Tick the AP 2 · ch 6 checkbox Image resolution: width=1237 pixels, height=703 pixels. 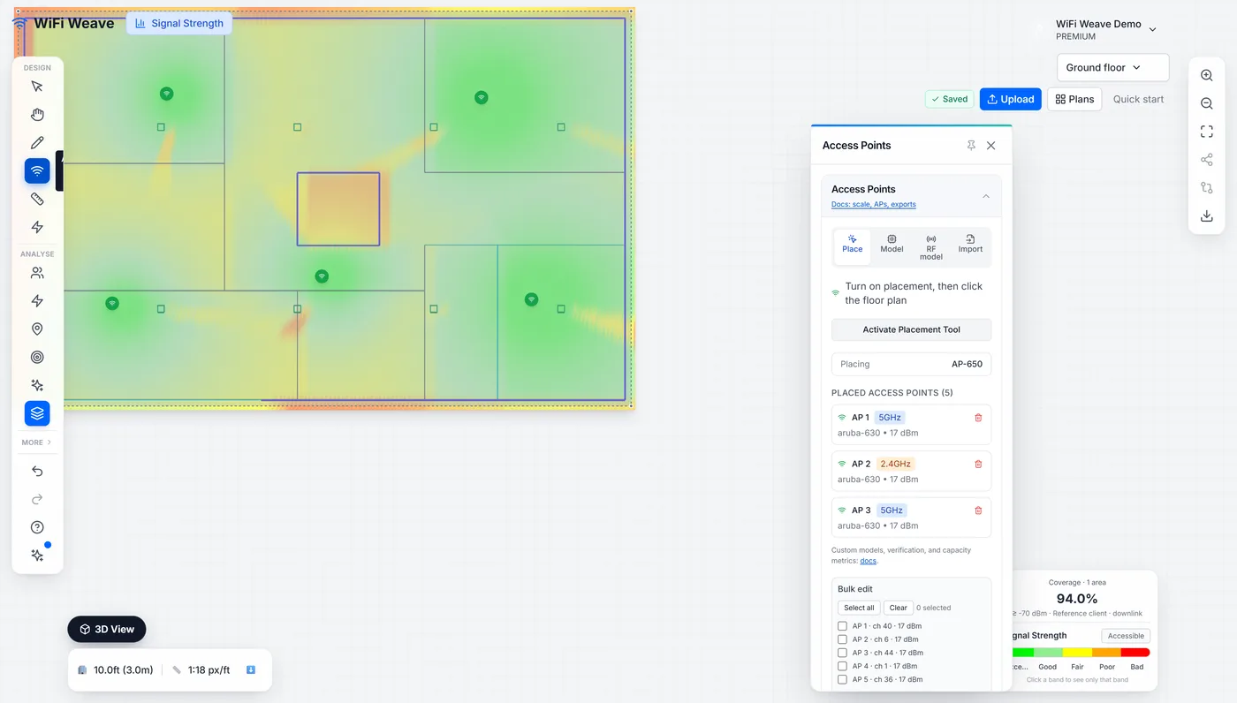(x=842, y=639)
